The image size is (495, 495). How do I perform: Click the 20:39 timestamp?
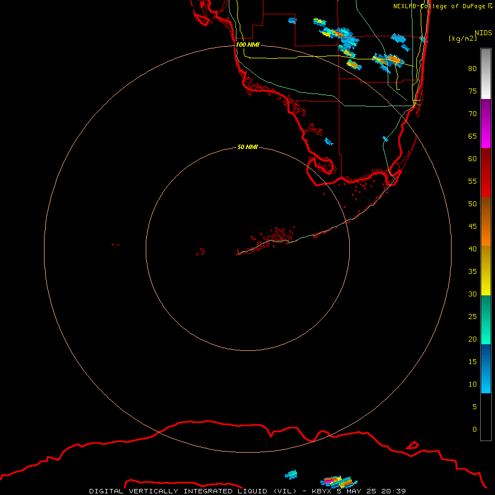point(393,491)
